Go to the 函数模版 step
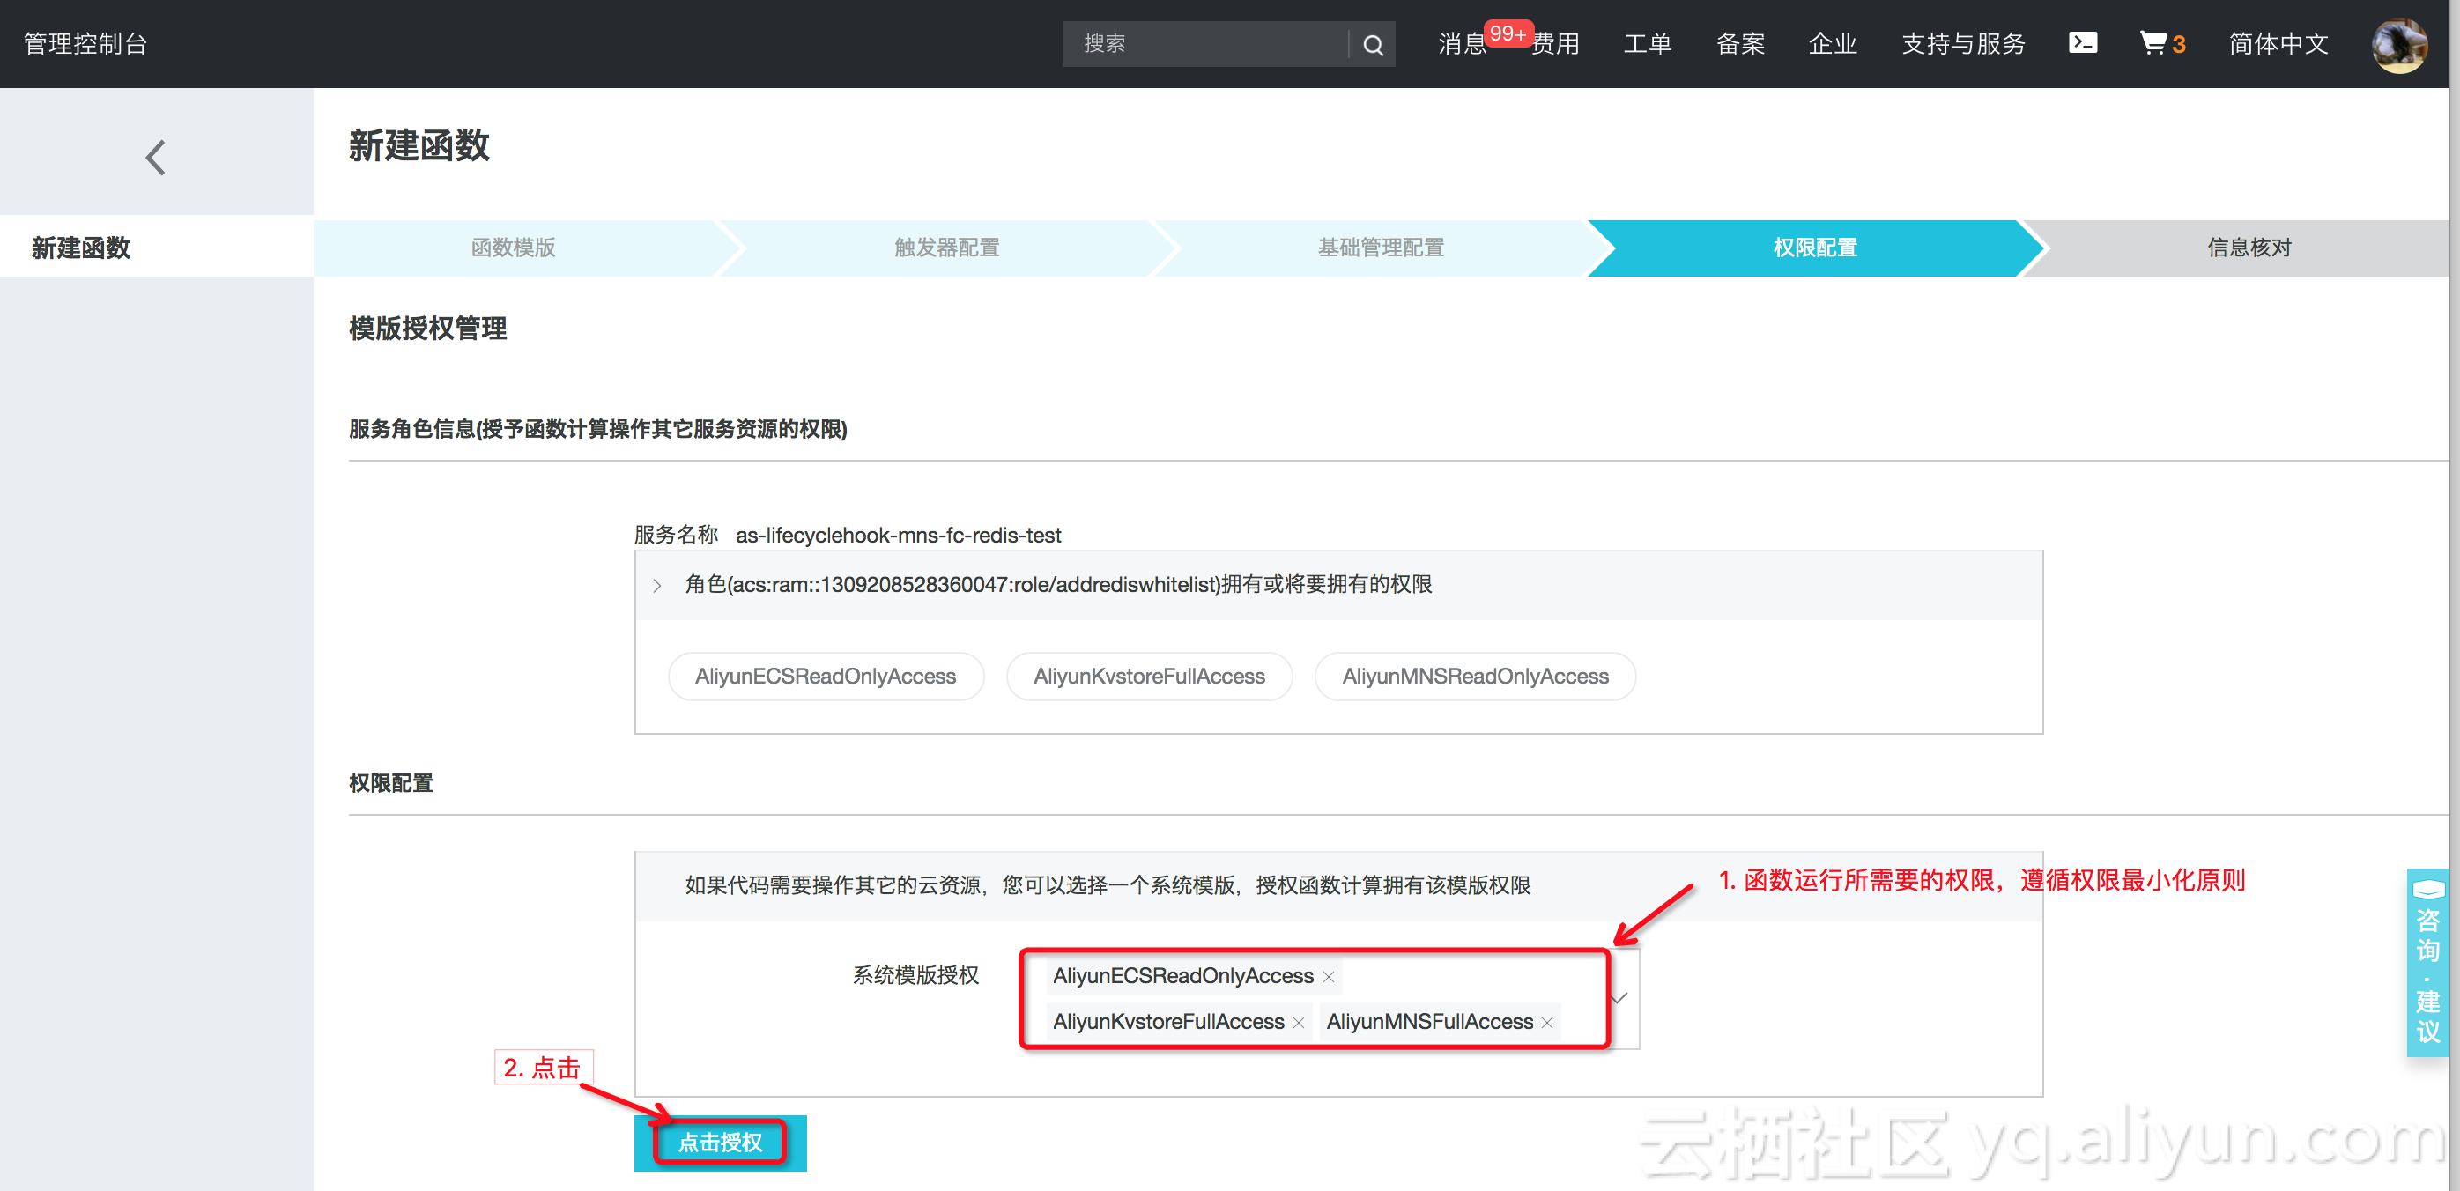Image resolution: width=2460 pixels, height=1191 pixels. point(514,248)
